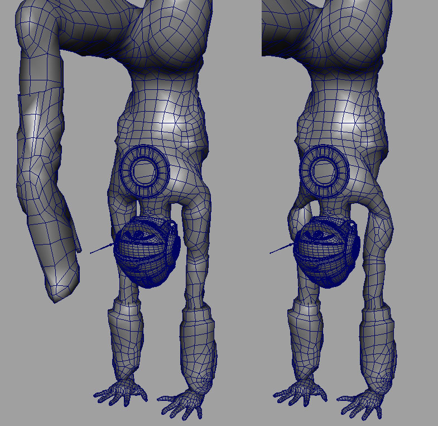Click the aim arrow beside left model's head
The width and height of the screenshot is (438, 426).
coord(102,248)
